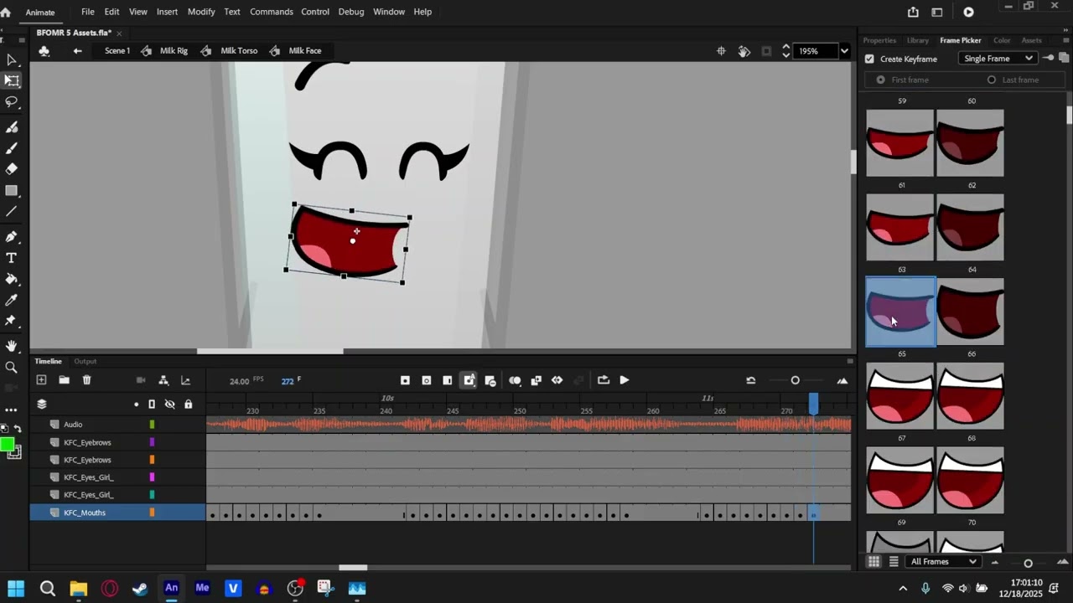Toggle lock all layers padlock icon
Viewport: 1073px width, 603px height.
pyautogui.click(x=188, y=405)
